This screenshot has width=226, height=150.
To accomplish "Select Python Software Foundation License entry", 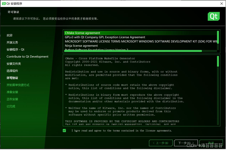I will coord(140,49).
